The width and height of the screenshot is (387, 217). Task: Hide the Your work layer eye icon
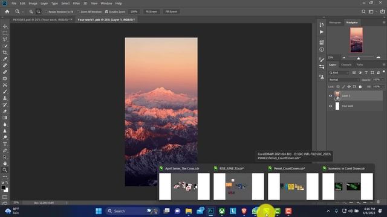[331, 106]
